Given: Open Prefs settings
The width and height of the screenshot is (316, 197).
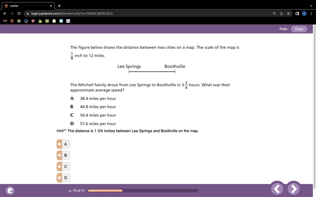Looking at the screenshot, I should point(283,29).
